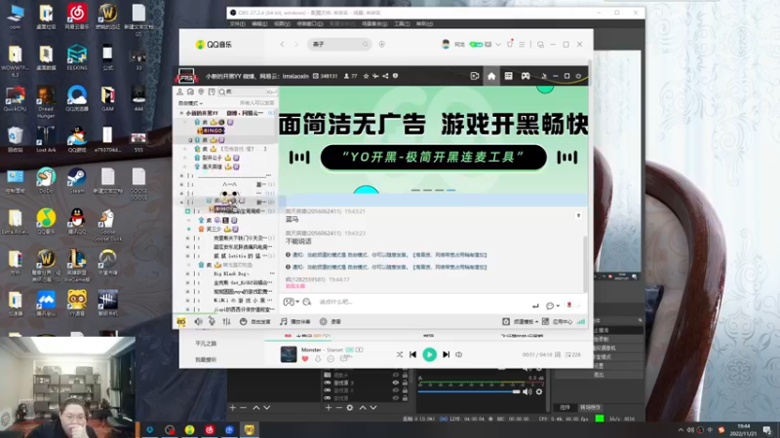Click the YO开黑 banner advertisement
Viewport: 780px width, 438px height.
433,140
